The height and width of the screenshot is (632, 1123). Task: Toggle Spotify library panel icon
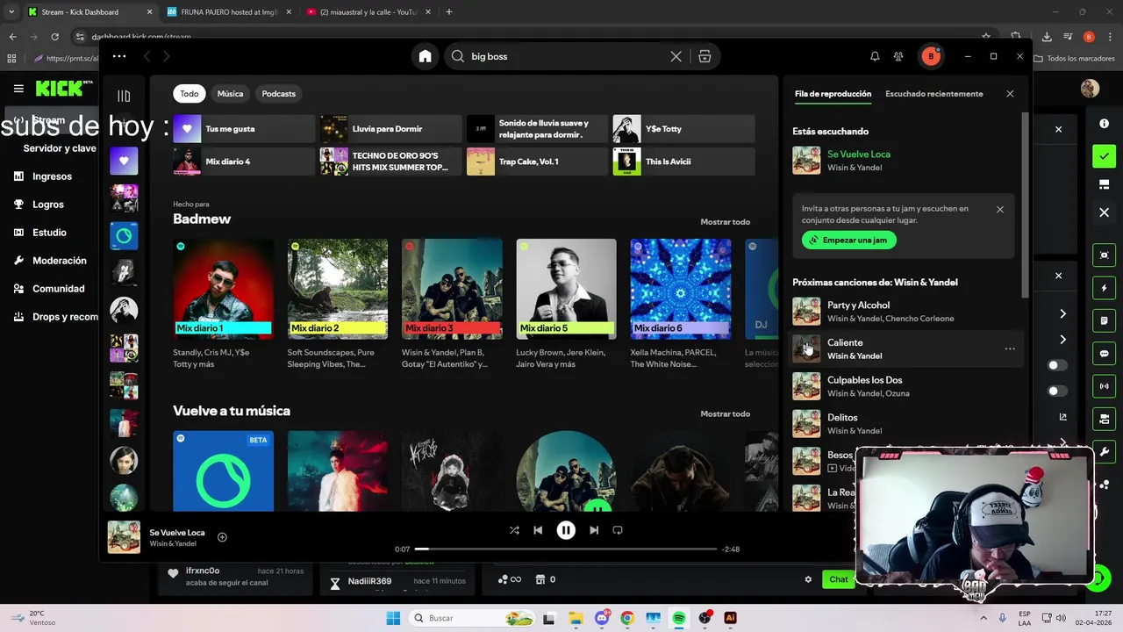(x=124, y=96)
